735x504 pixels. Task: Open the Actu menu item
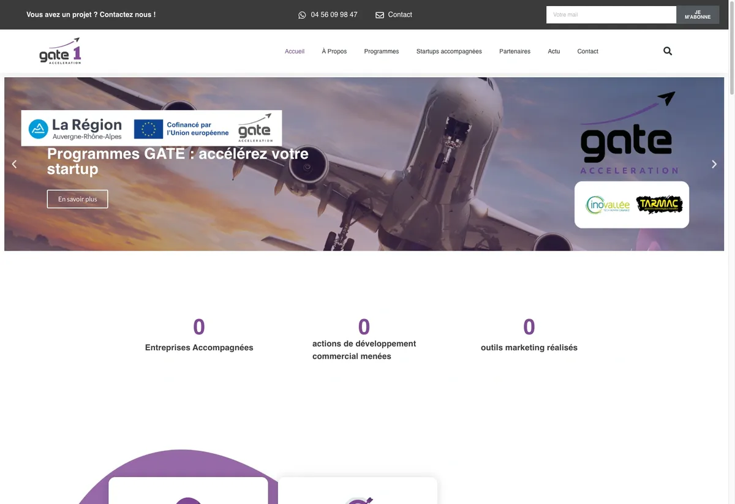(554, 51)
